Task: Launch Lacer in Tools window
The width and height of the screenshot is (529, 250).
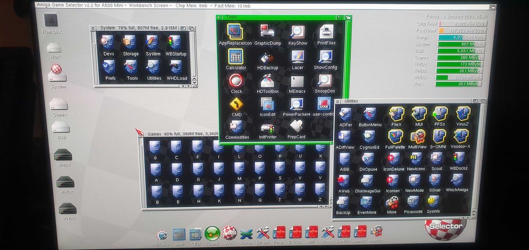Action: point(297,56)
